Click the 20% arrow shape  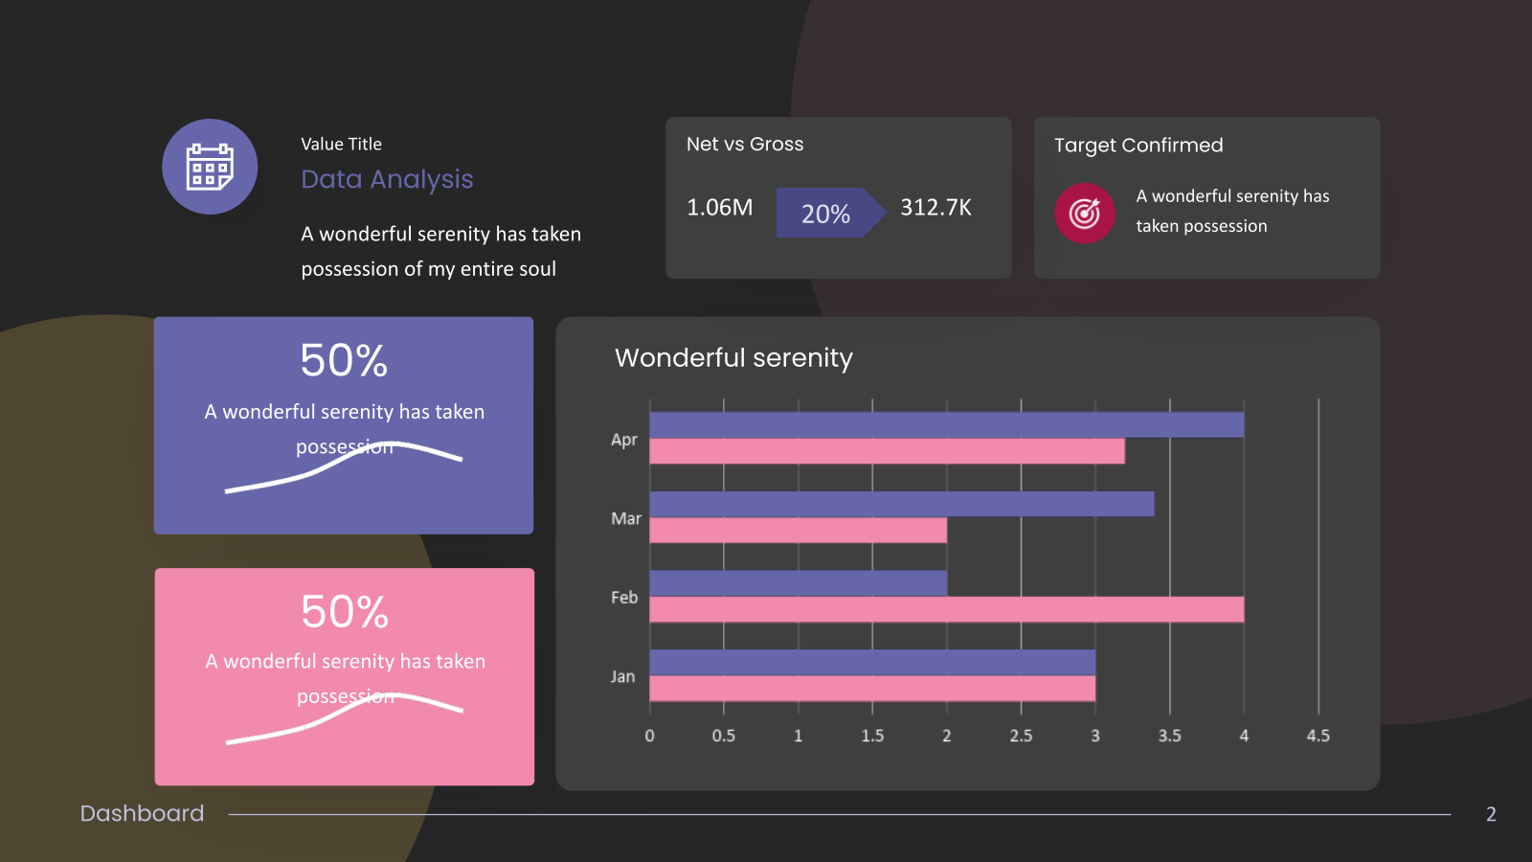click(x=830, y=213)
